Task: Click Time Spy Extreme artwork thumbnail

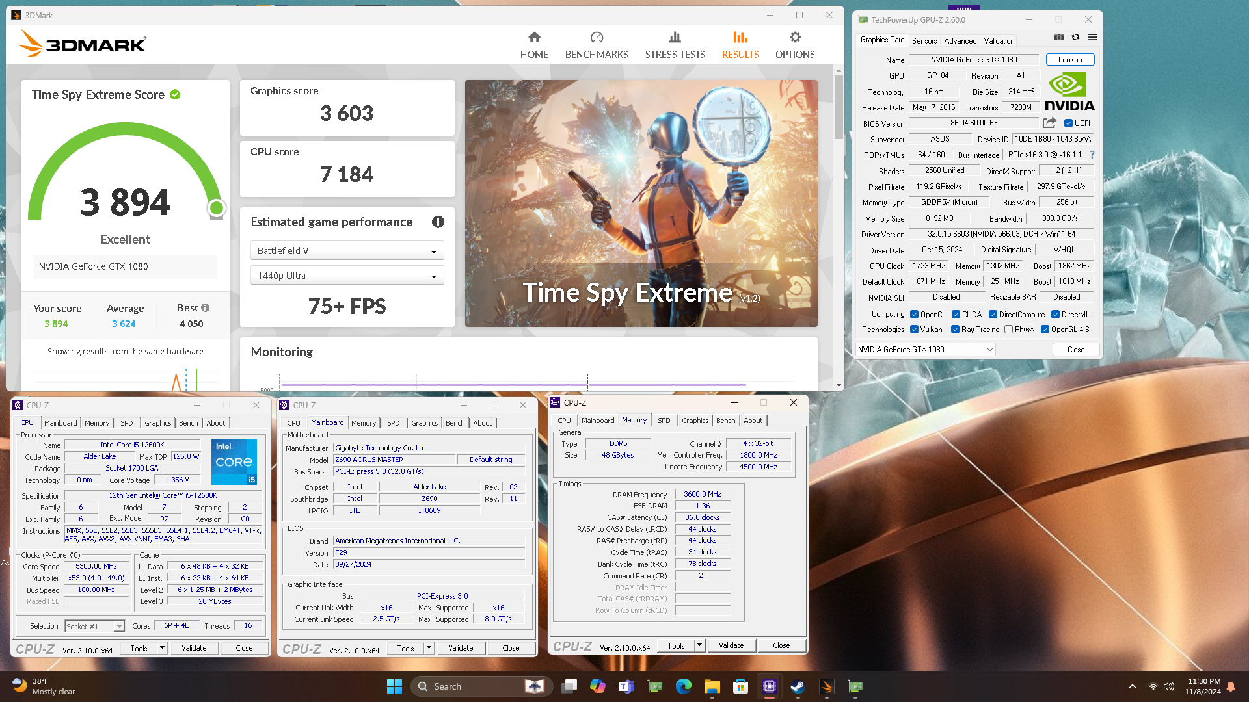Action: click(641, 203)
